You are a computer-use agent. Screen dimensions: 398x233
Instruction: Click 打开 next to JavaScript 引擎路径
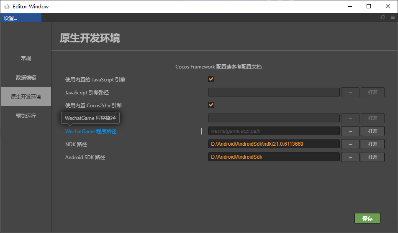pyautogui.click(x=372, y=92)
